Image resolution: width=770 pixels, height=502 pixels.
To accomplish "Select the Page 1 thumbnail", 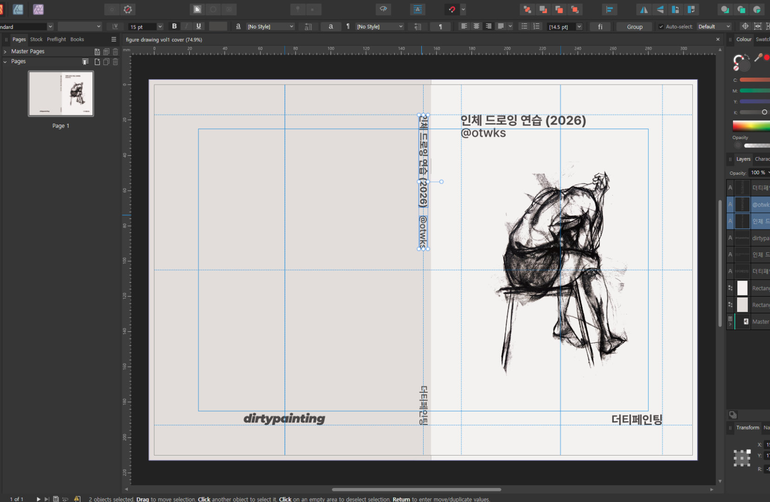I will point(61,93).
